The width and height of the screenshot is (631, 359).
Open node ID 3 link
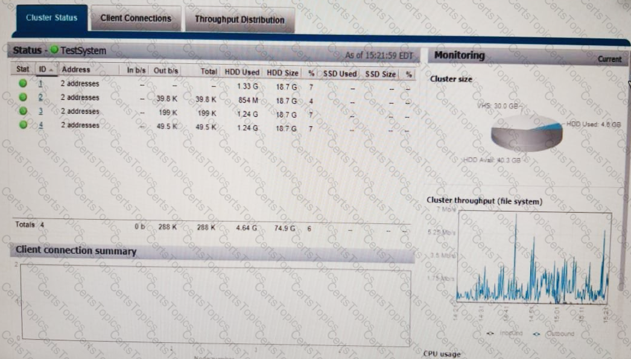click(41, 111)
